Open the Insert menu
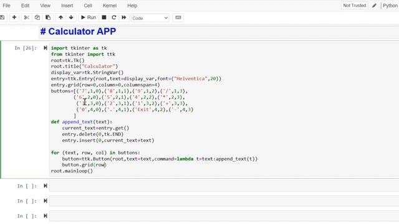399x224 pixels. click(67, 6)
